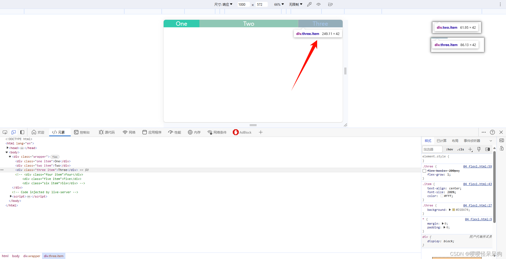Click the eyedropper icon in device toolbar
Image resolution: width=506 pixels, height=259 pixels.
(x=309, y=4)
